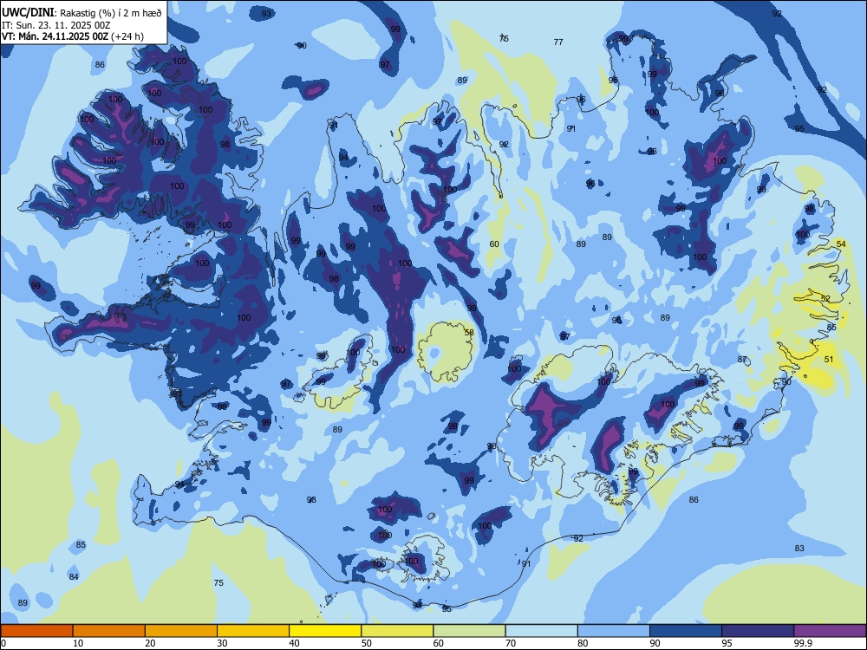Click the 95–99.9 dark navy legend swatch
867x650 pixels.
[x=758, y=631]
